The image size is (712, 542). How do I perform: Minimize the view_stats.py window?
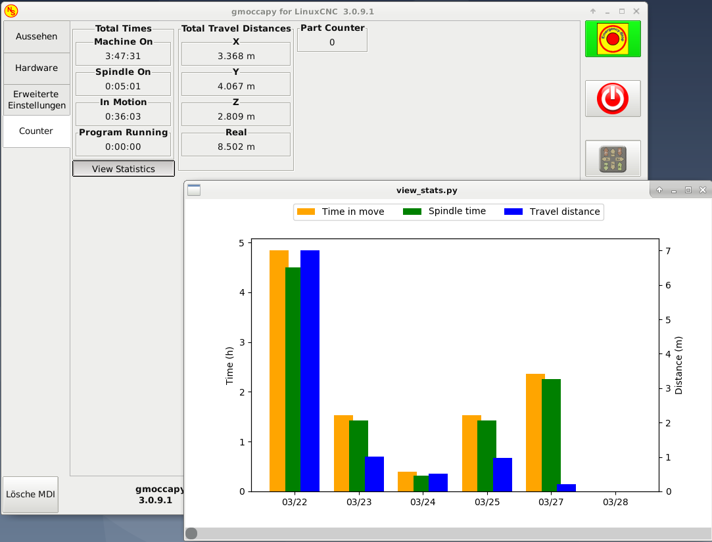(674, 191)
